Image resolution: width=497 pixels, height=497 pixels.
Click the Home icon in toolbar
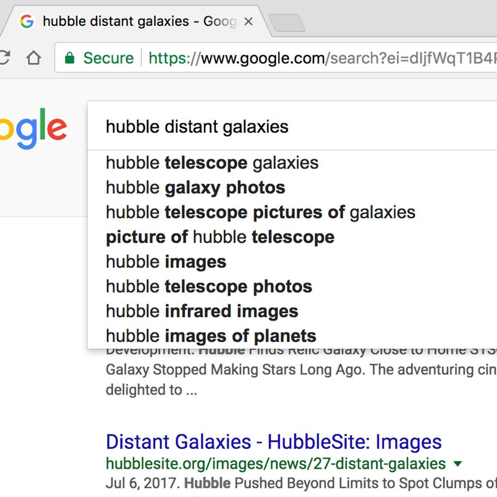click(x=33, y=58)
